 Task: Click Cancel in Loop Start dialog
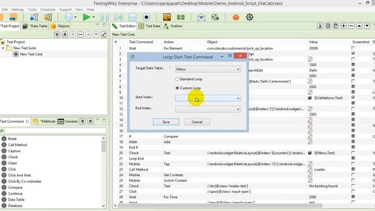(x=197, y=122)
